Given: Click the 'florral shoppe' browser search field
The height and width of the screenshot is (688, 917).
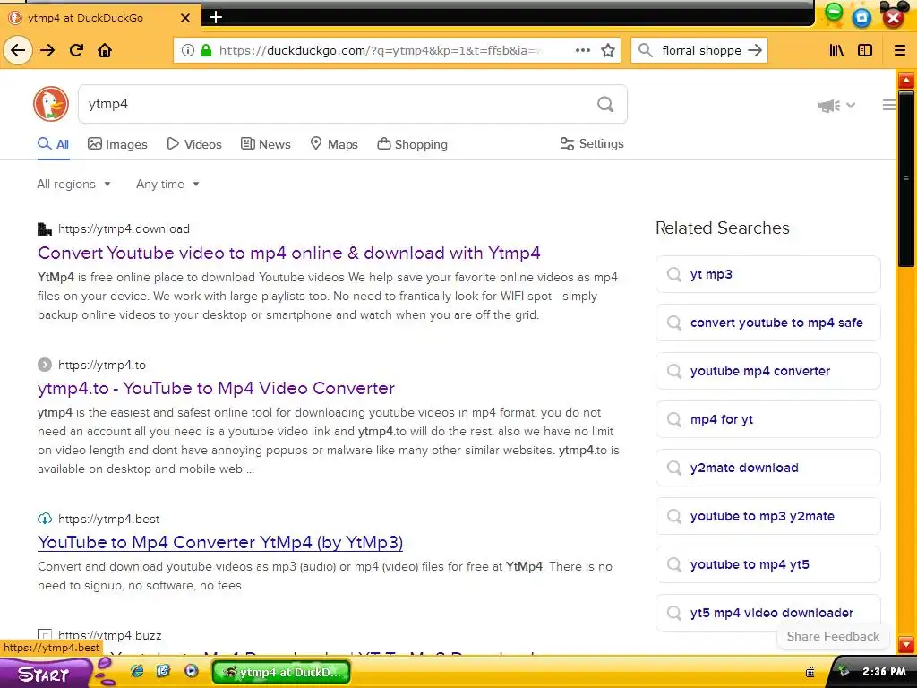Looking at the screenshot, I should click(x=700, y=50).
